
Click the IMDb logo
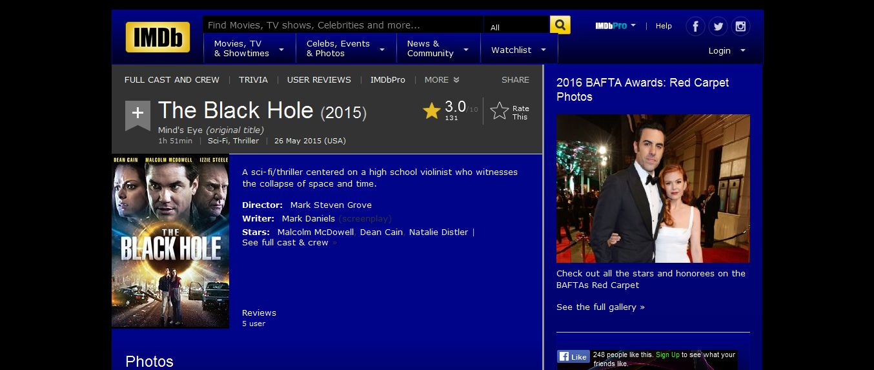click(158, 37)
